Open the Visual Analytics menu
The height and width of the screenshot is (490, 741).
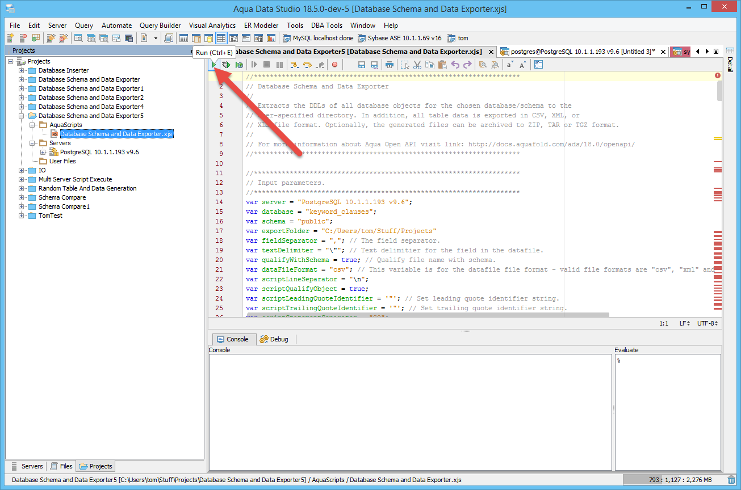click(212, 26)
